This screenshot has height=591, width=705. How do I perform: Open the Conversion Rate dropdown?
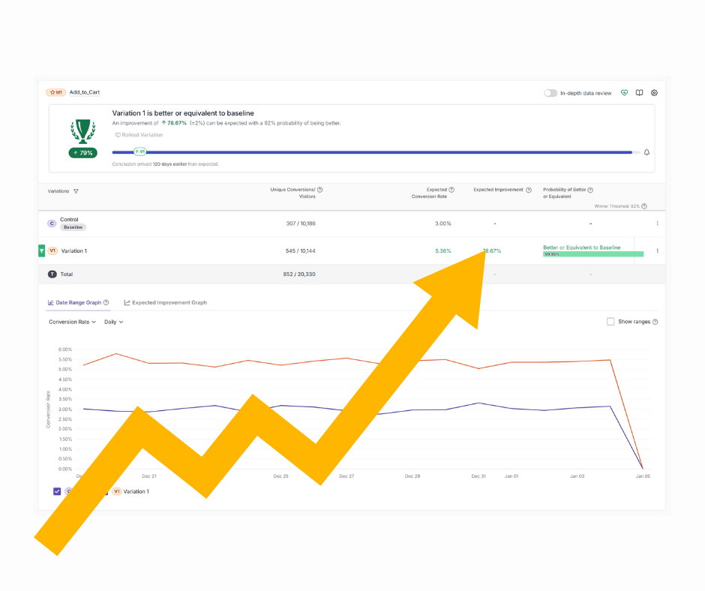click(72, 322)
